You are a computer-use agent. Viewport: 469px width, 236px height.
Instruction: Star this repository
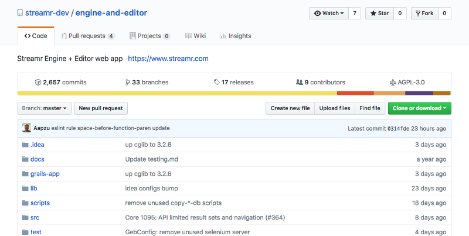(x=379, y=13)
